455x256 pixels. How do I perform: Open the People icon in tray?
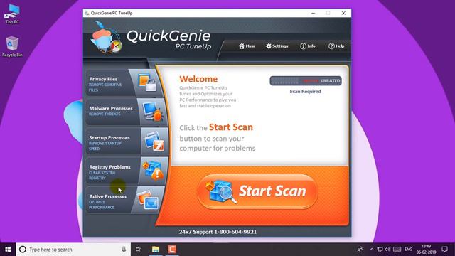click(360, 250)
